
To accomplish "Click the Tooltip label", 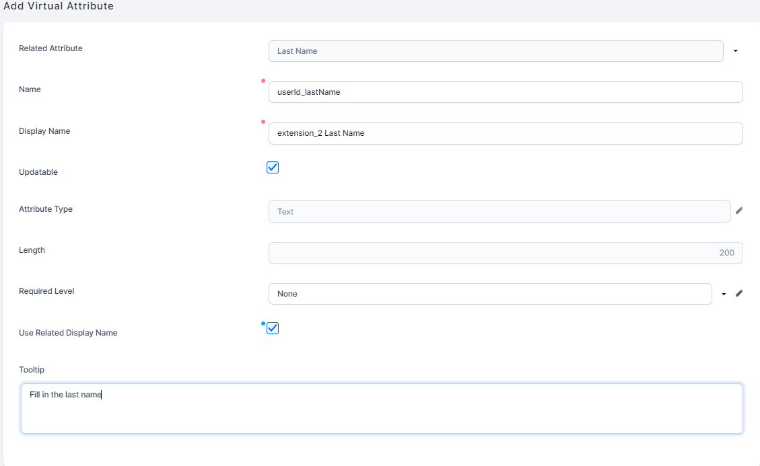I will tap(32, 370).
